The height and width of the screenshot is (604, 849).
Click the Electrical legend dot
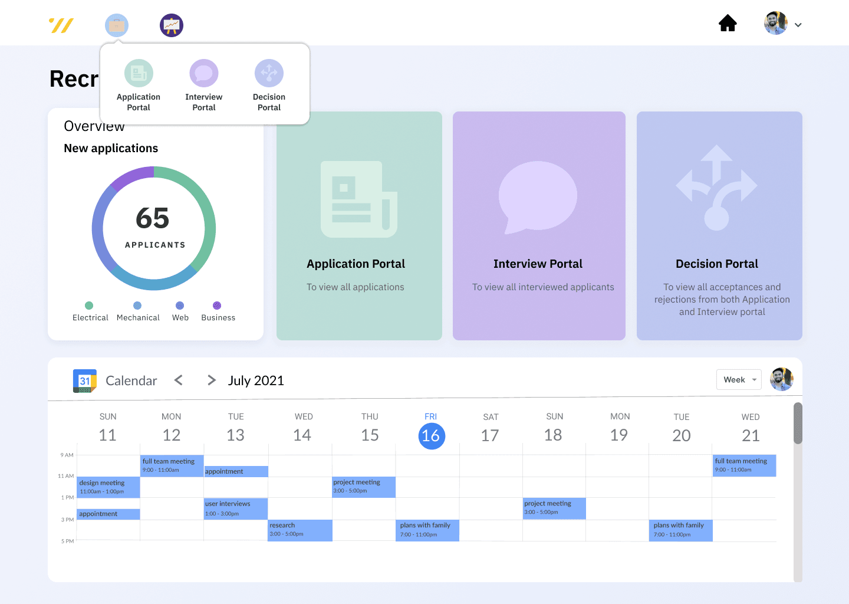click(89, 306)
